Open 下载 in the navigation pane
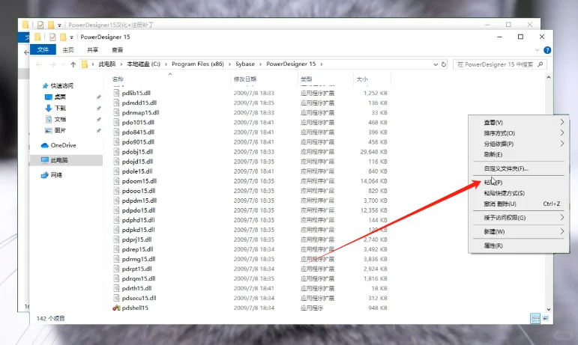 [x=60, y=108]
